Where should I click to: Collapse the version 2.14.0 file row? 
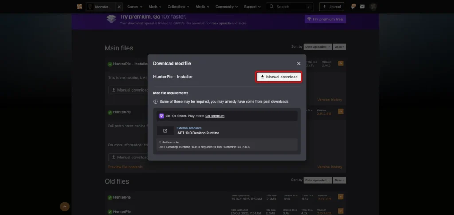click(340, 64)
